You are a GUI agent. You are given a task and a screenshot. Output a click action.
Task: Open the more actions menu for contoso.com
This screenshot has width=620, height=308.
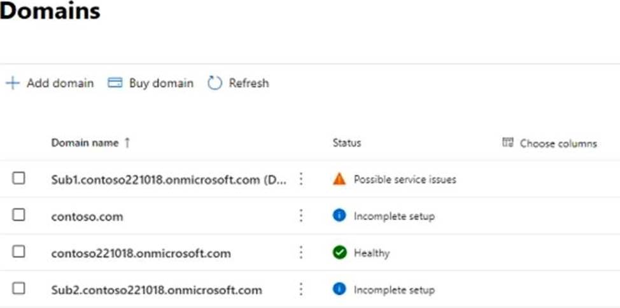301,216
